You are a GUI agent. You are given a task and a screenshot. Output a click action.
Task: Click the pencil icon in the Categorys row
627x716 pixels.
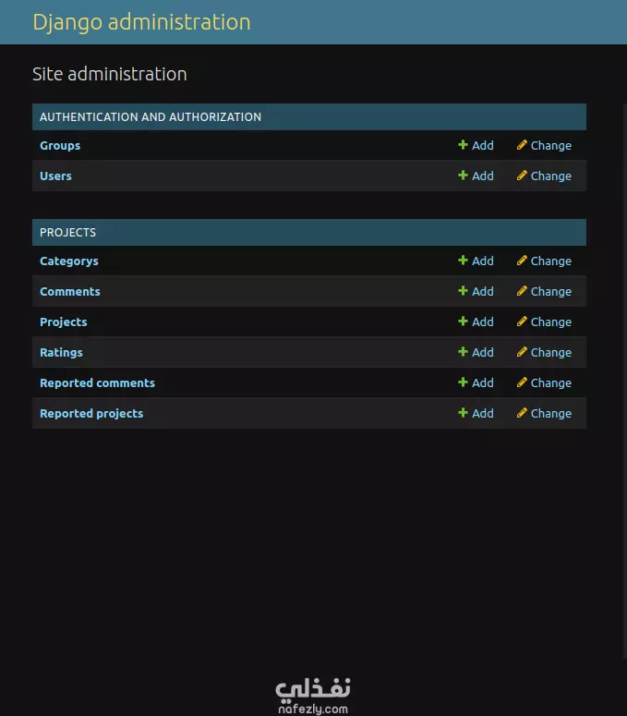[x=522, y=261]
